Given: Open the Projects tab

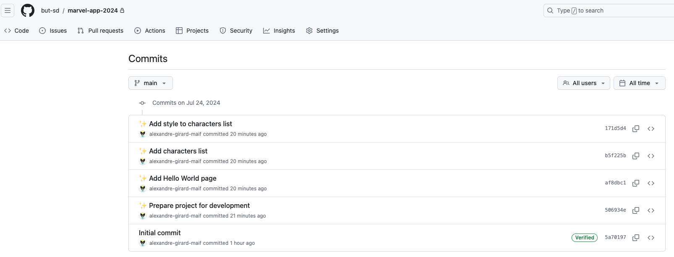Looking at the screenshot, I should 192,31.
